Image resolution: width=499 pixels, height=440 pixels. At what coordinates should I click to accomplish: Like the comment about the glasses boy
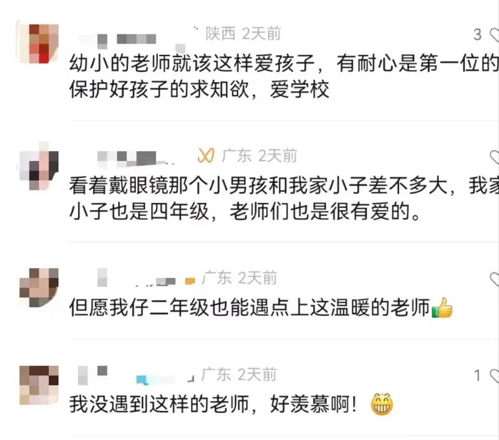[x=494, y=157]
